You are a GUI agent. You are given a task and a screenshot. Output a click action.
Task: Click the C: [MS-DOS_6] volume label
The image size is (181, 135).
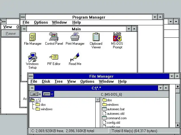click(x=111, y=94)
